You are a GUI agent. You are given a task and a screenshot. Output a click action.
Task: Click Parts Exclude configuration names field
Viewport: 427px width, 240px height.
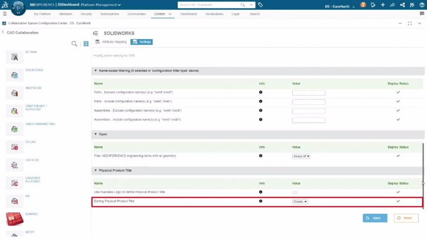(309, 93)
